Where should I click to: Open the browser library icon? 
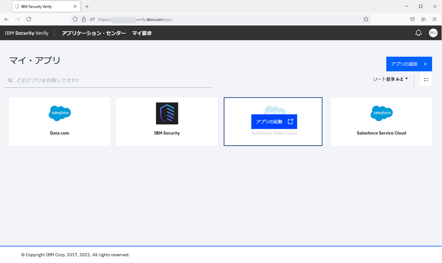[x=423, y=19]
